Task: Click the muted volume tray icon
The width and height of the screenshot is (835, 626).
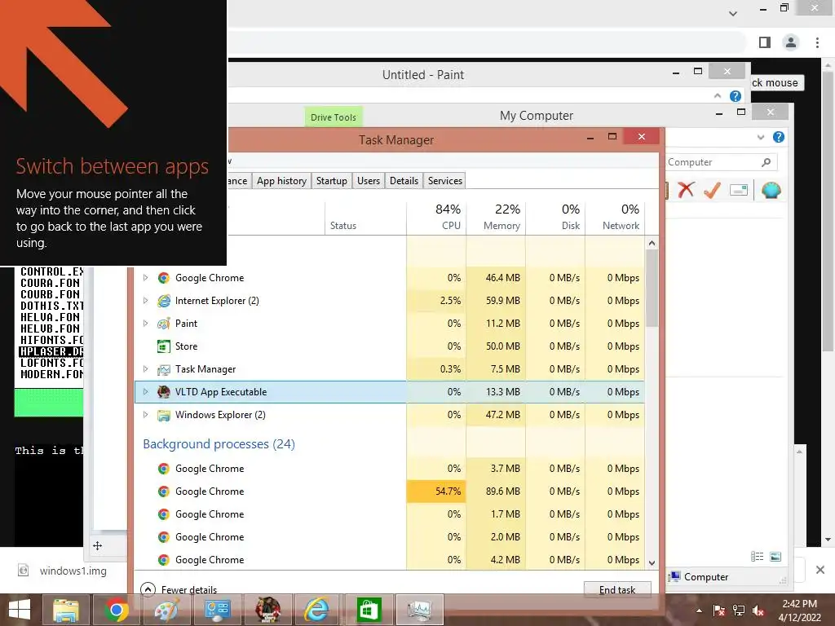Action: [758, 610]
